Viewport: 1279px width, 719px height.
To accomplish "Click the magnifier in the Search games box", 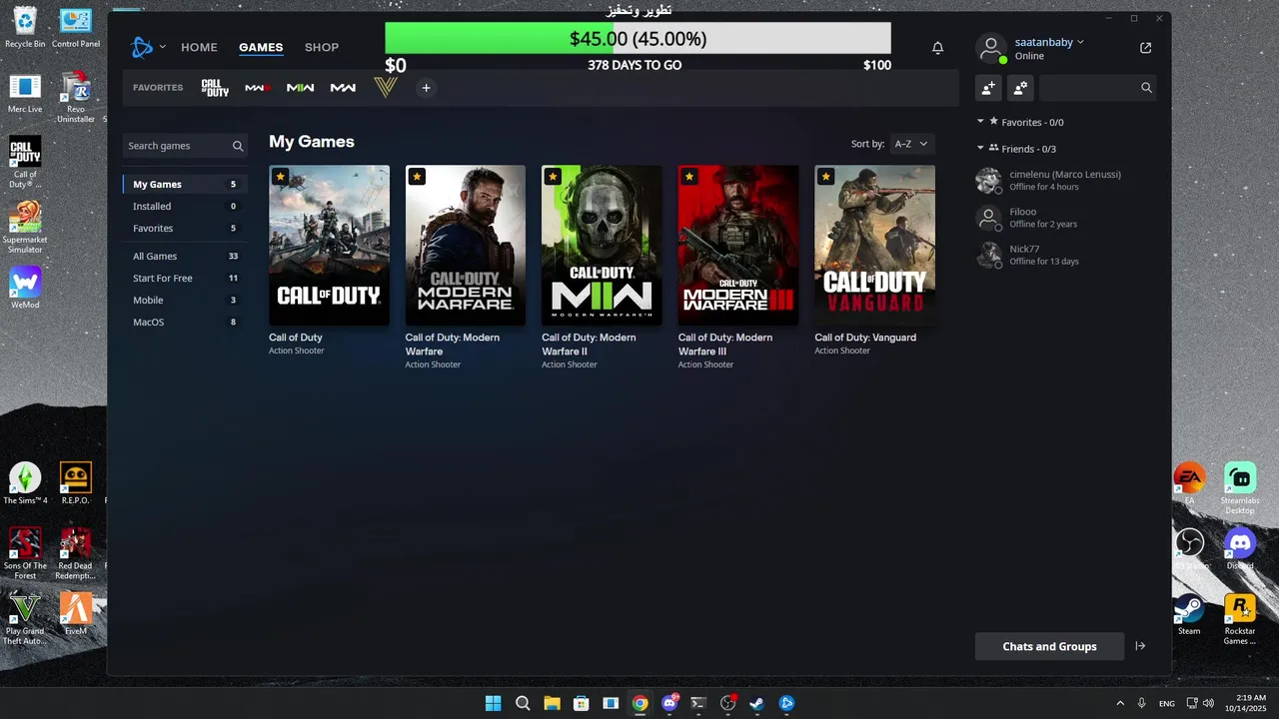I will pos(238,146).
